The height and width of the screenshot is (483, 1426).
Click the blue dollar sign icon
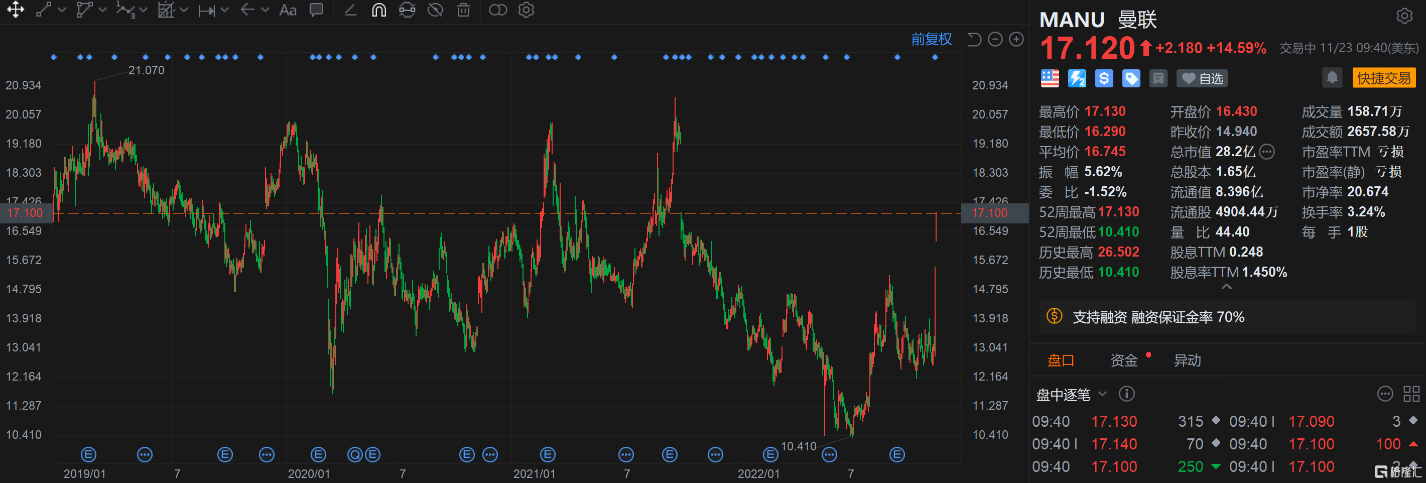[x=1104, y=79]
